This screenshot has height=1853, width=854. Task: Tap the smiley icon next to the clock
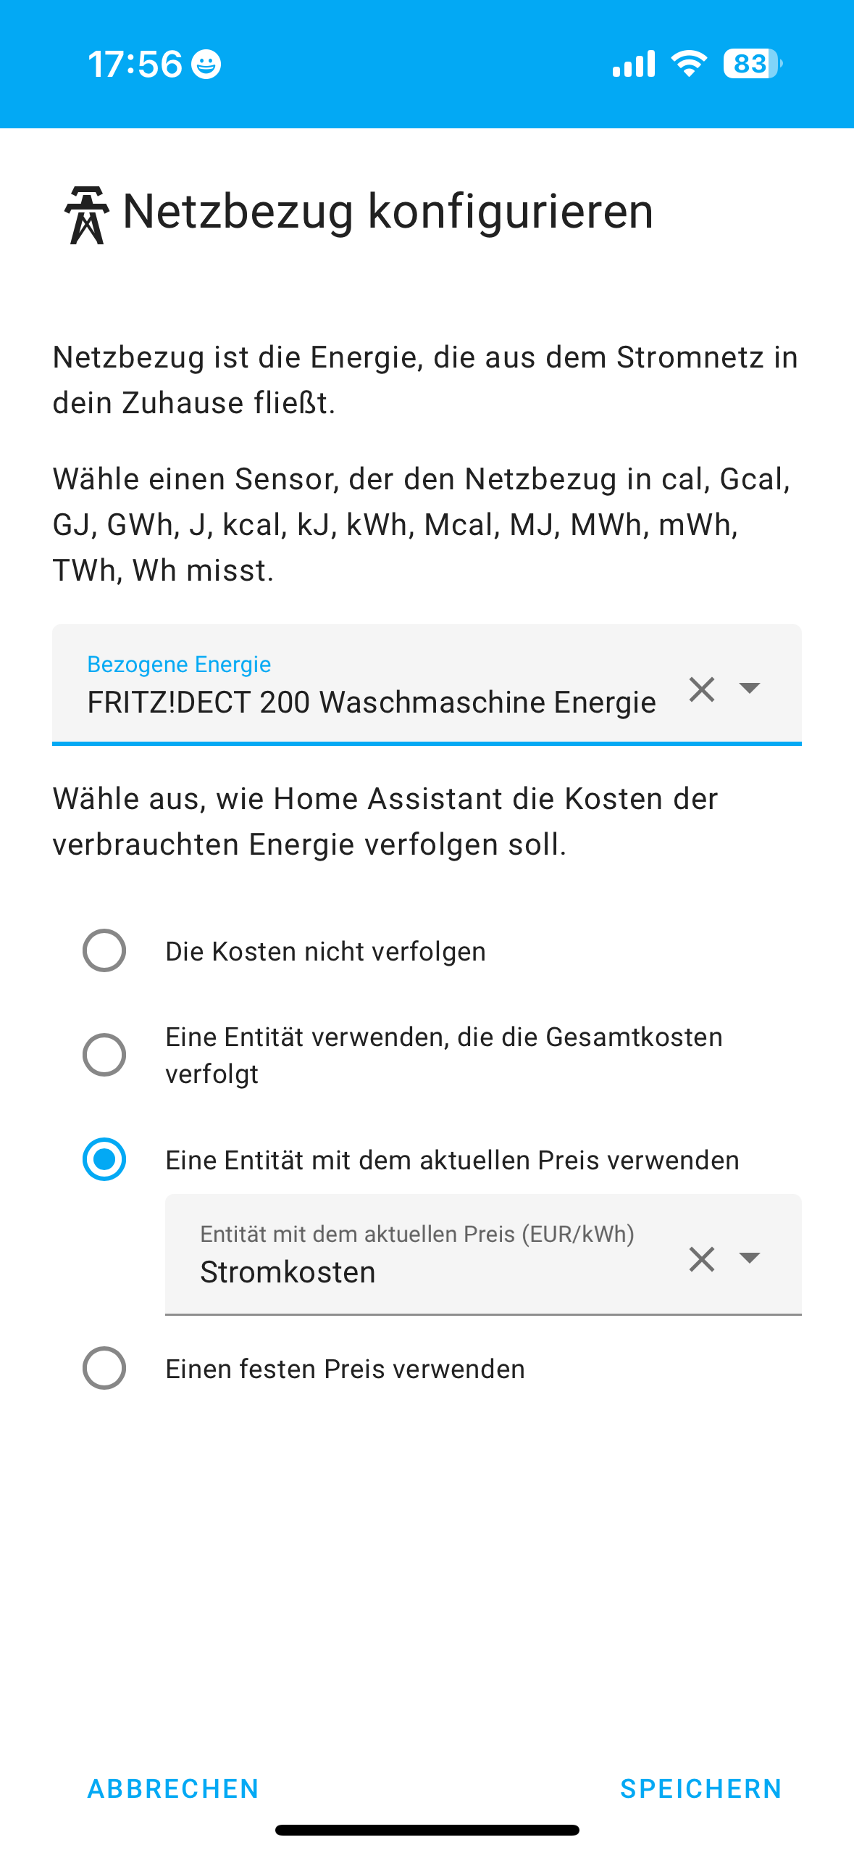[x=206, y=65]
